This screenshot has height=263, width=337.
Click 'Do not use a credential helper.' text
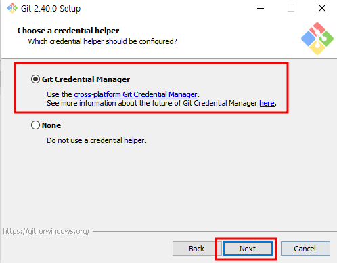(97, 140)
